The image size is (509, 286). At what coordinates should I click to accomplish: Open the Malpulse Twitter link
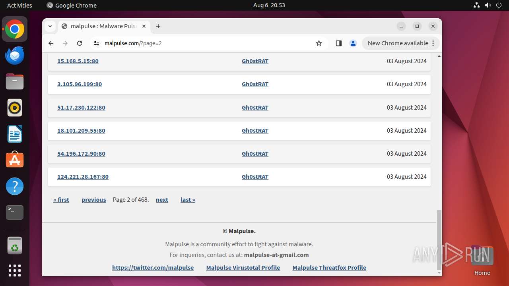click(x=153, y=268)
